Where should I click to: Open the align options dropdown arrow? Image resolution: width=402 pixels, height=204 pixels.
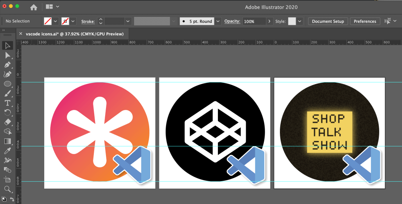pyautogui.click(x=395, y=21)
